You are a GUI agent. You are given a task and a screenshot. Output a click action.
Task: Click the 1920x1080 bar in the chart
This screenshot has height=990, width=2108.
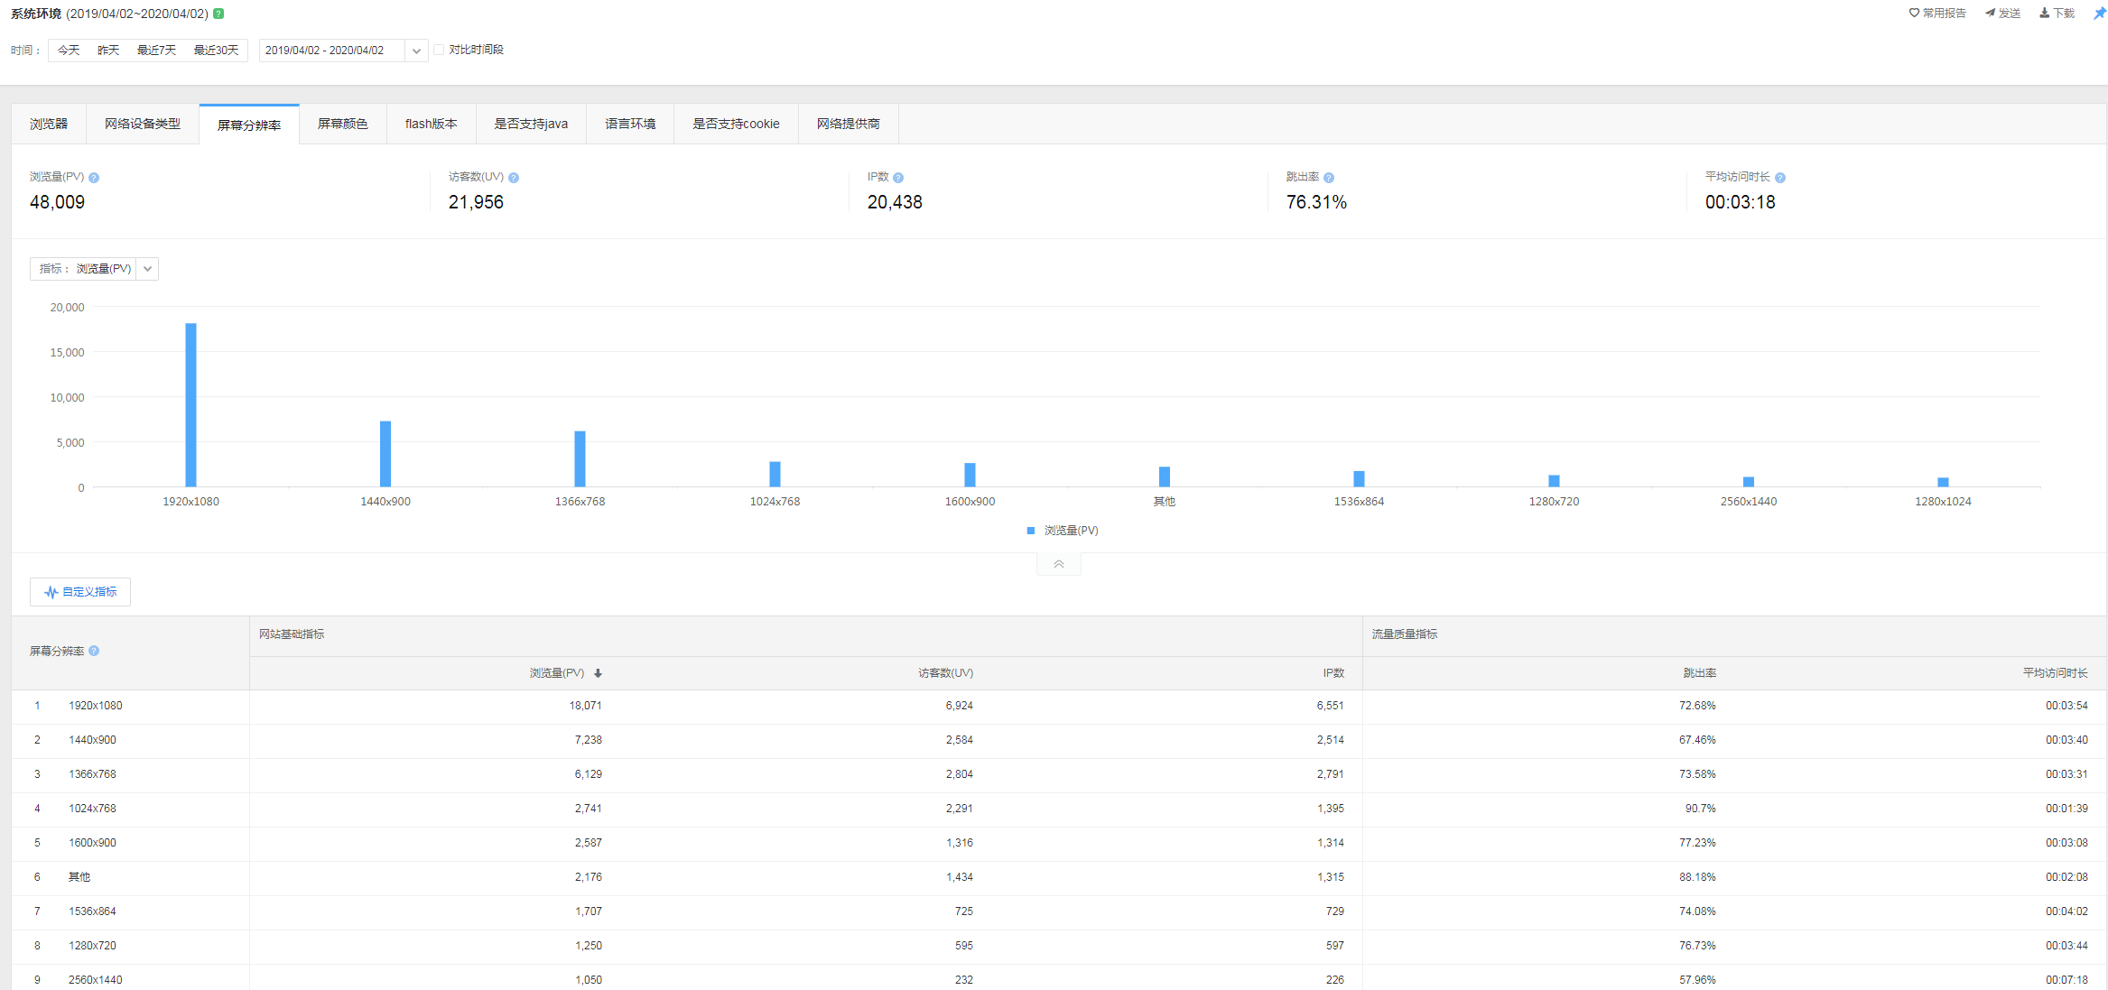point(190,404)
